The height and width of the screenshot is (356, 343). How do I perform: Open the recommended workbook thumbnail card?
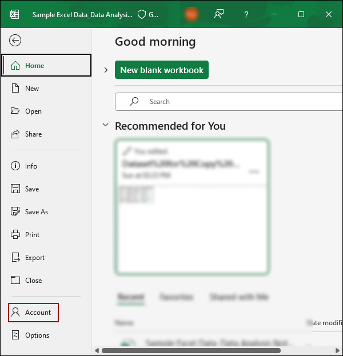[192, 207]
